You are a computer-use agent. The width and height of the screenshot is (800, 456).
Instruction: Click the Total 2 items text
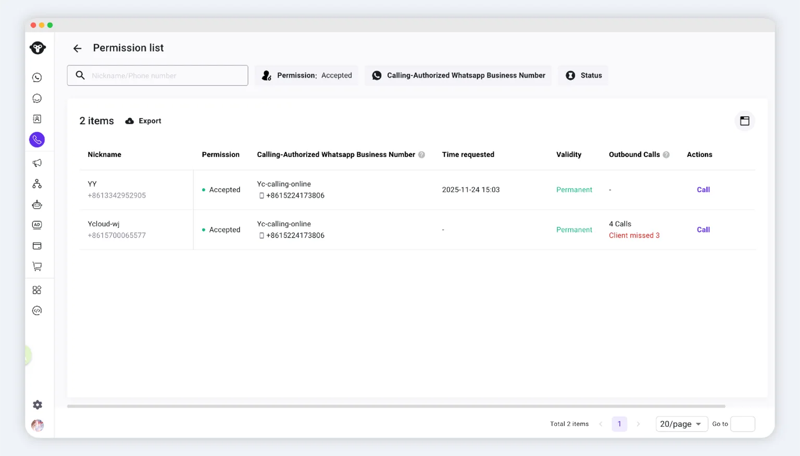569,424
